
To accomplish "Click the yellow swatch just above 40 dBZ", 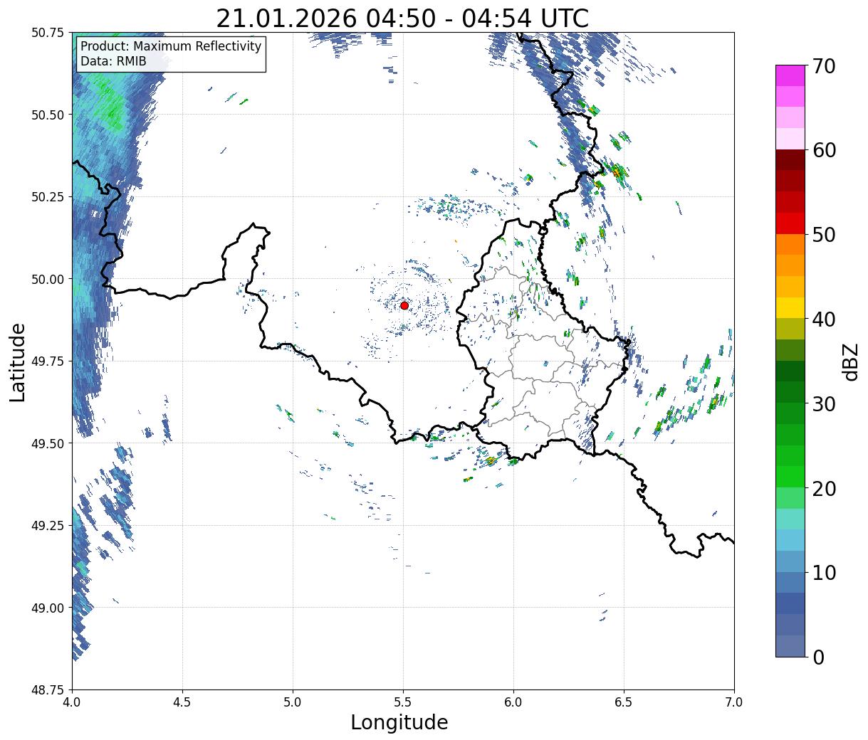I will (790, 307).
